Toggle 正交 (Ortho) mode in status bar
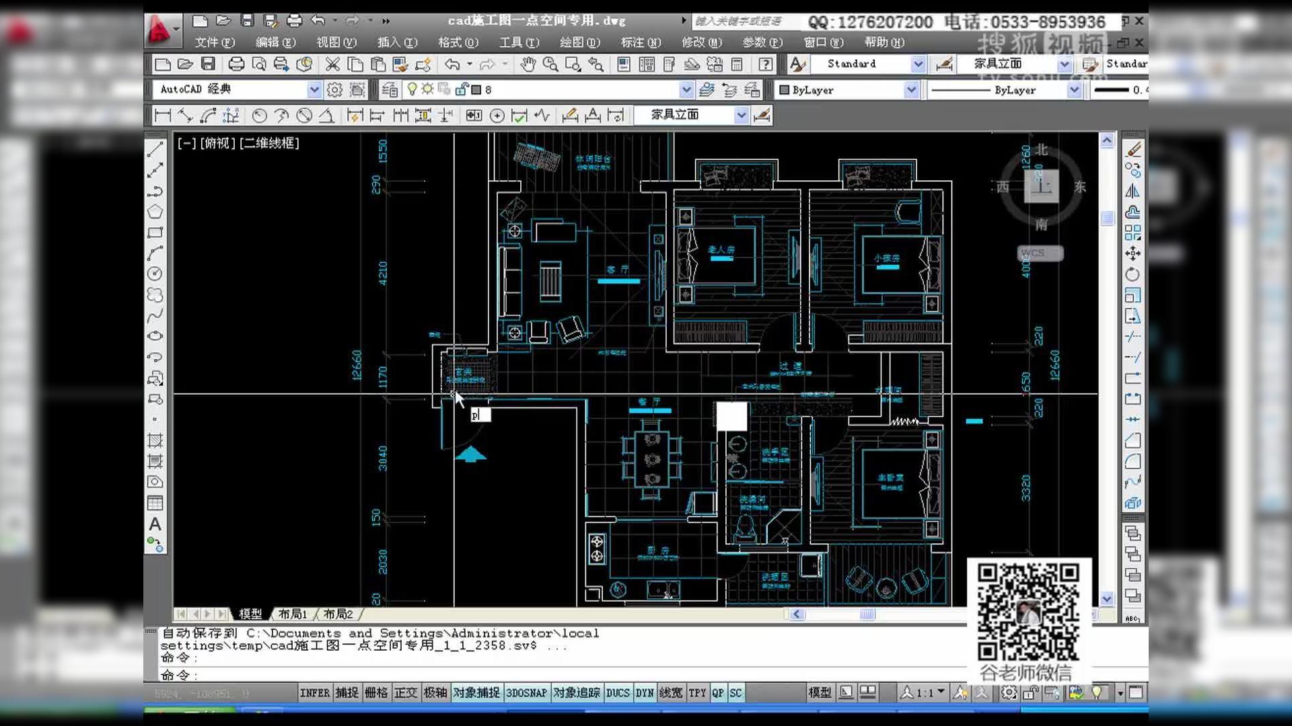The width and height of the screenshot is (1292, 726). (x=406, y=692)
